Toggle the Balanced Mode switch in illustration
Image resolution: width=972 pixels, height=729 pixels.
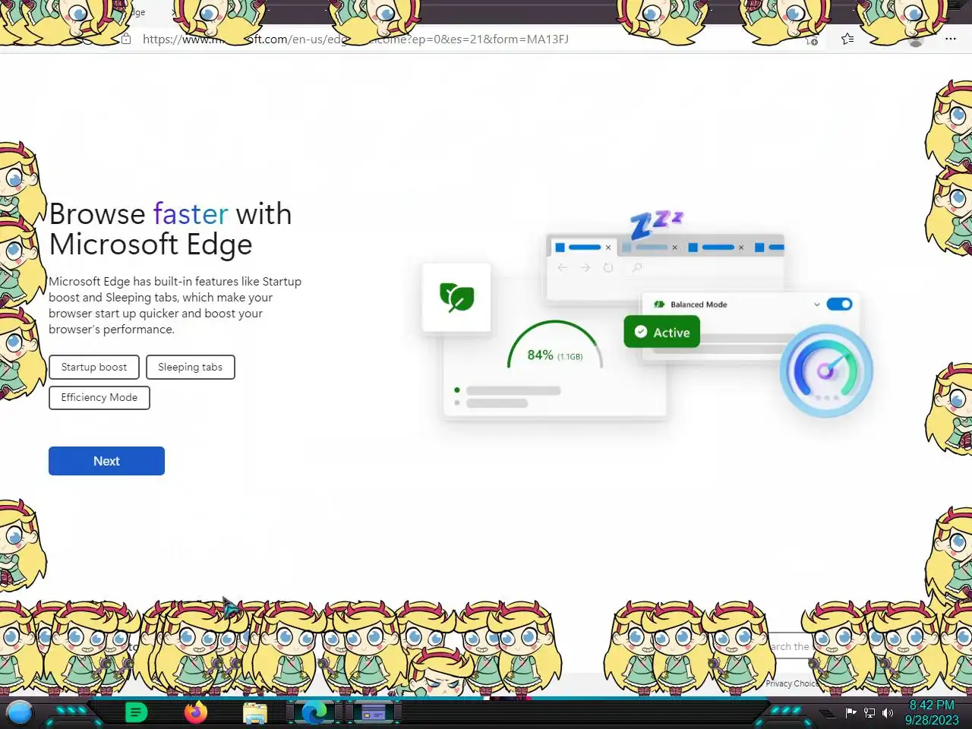[839, 304]
